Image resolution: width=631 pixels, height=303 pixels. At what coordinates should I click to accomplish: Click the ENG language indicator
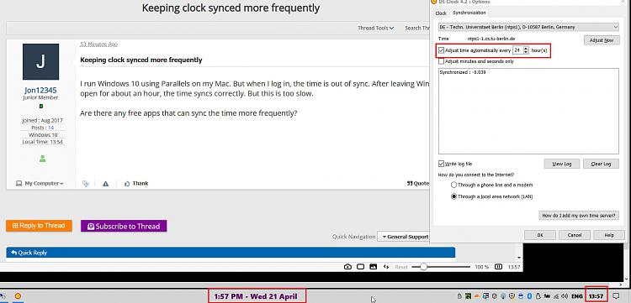tap(576, 296)
